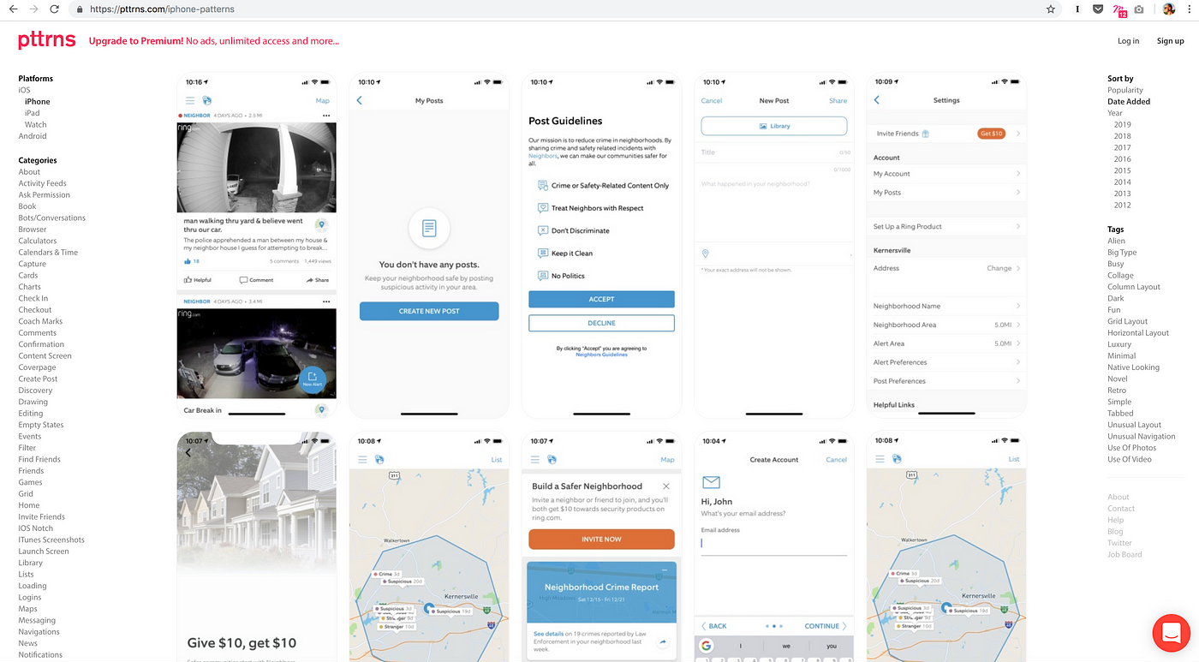Select the iPhone platform filter
The image size is (1199, 662).
click(x=37, y=101)
